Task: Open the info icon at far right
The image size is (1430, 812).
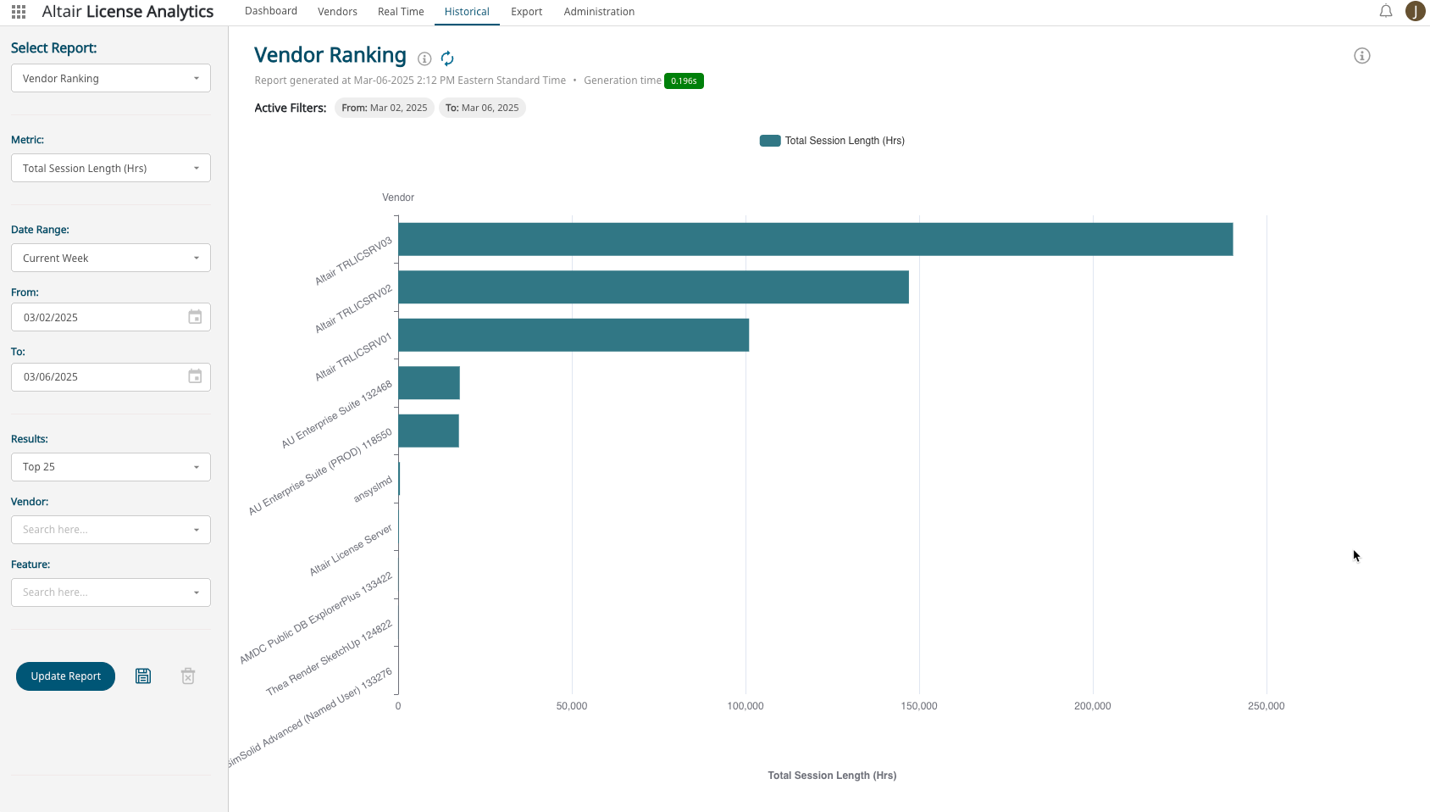Action: coord(1361,56)
